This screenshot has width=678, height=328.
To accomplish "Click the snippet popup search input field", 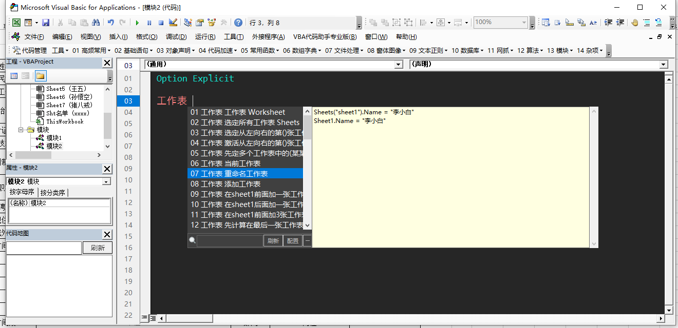I will (230, 240).
